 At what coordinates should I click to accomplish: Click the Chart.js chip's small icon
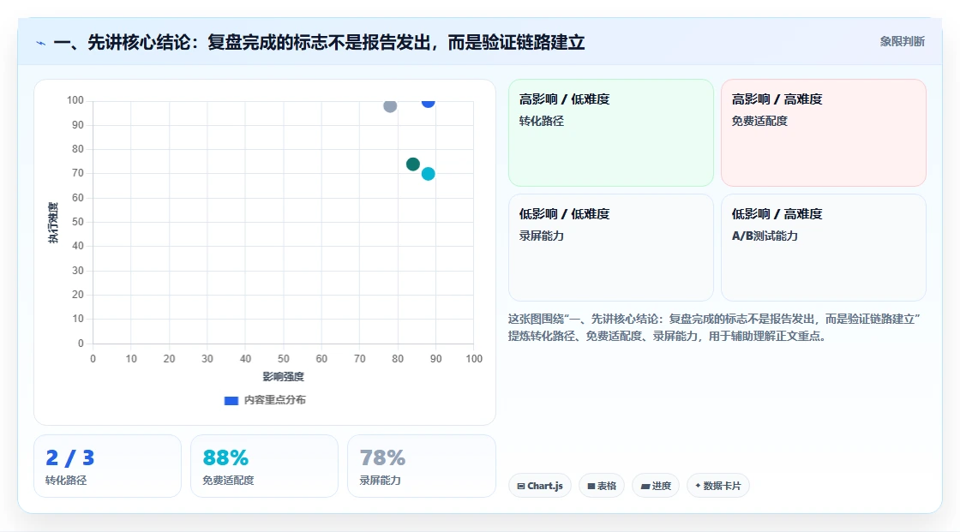coord(521,486)
